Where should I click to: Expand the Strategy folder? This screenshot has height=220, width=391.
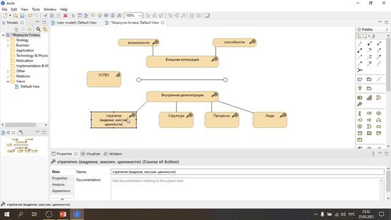click(8, 40)
